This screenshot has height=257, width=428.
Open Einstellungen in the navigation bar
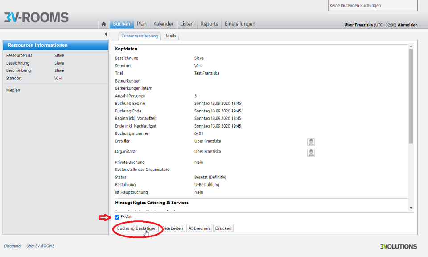[x=240, y=24]
